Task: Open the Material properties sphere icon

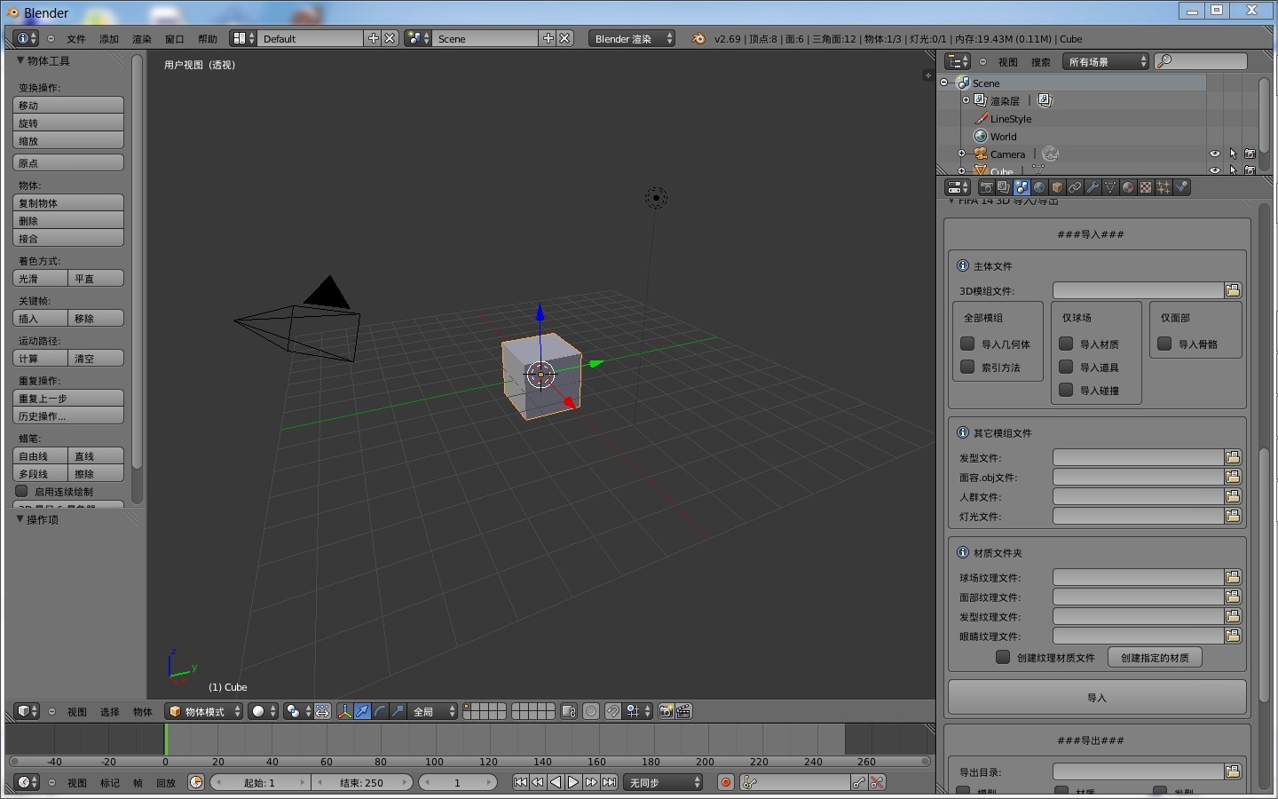Action: [1128, 187]
